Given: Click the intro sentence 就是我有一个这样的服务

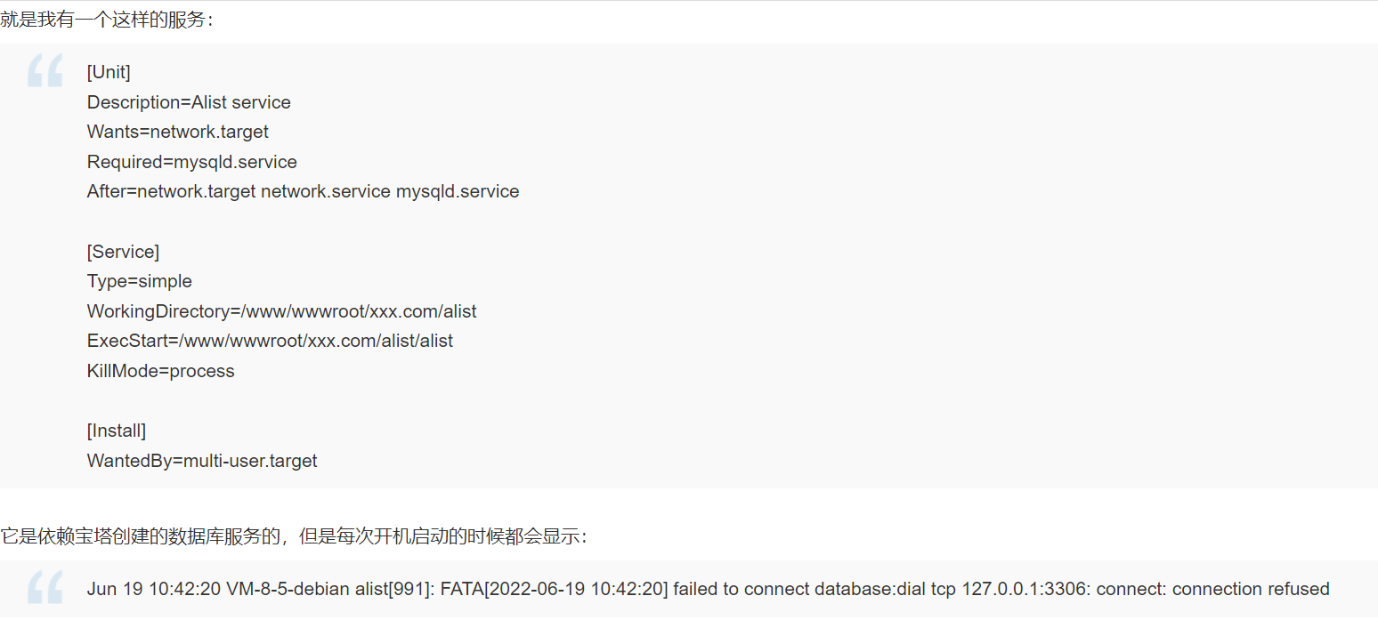Looking at the screenshot, I should [x=107, y=19].
